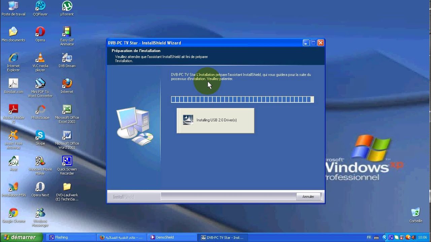Switch to DemoShield taskbar window

click(172, 237)
